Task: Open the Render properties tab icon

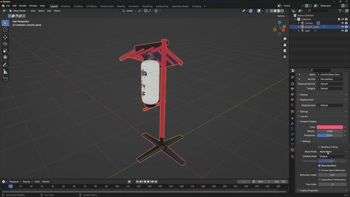Action: click(293, 84)
